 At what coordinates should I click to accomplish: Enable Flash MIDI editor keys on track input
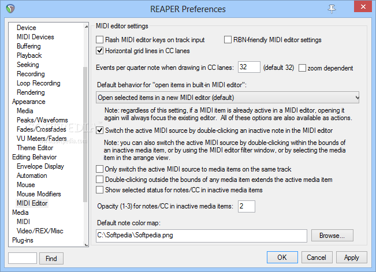point(99,40)
